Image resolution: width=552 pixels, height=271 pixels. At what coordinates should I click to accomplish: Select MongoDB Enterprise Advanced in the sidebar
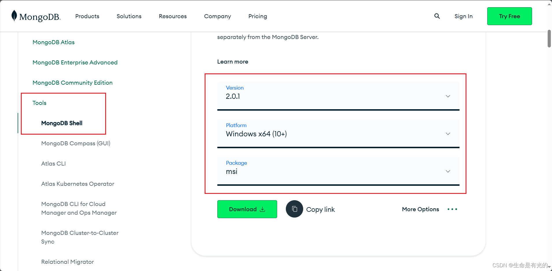point(75,62)
